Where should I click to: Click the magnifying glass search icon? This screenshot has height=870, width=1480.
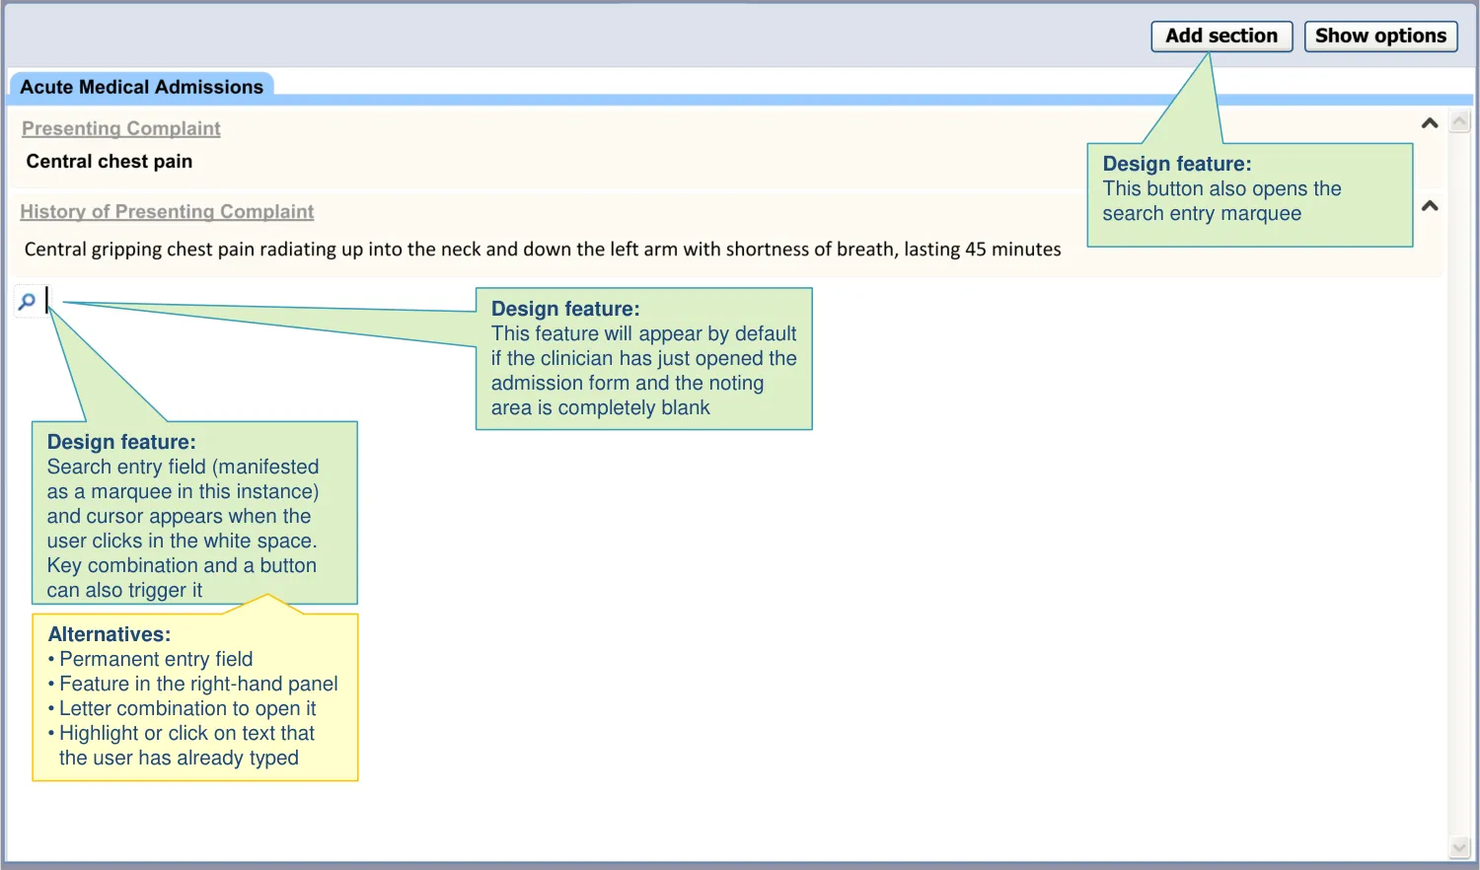tap(27, 301)
